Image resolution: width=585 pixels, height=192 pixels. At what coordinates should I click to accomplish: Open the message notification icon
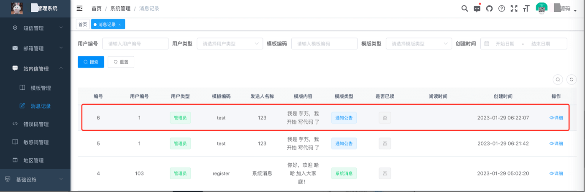(477, 8)
